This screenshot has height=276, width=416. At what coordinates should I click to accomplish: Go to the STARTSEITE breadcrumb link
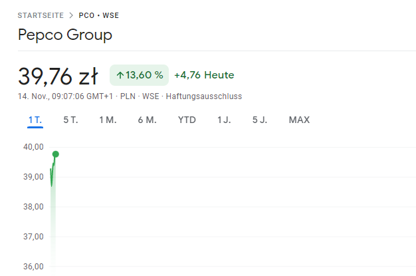tap(41, 15)
